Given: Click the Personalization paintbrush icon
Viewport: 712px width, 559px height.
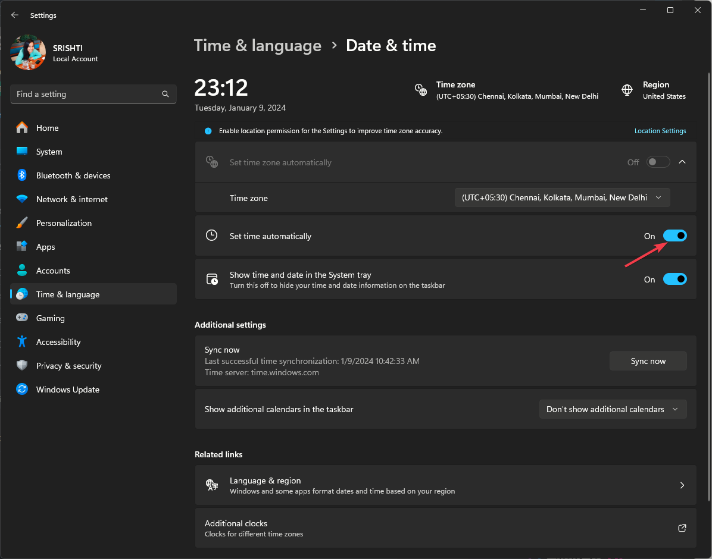Looking at the screenshot, I should point(22,223).
